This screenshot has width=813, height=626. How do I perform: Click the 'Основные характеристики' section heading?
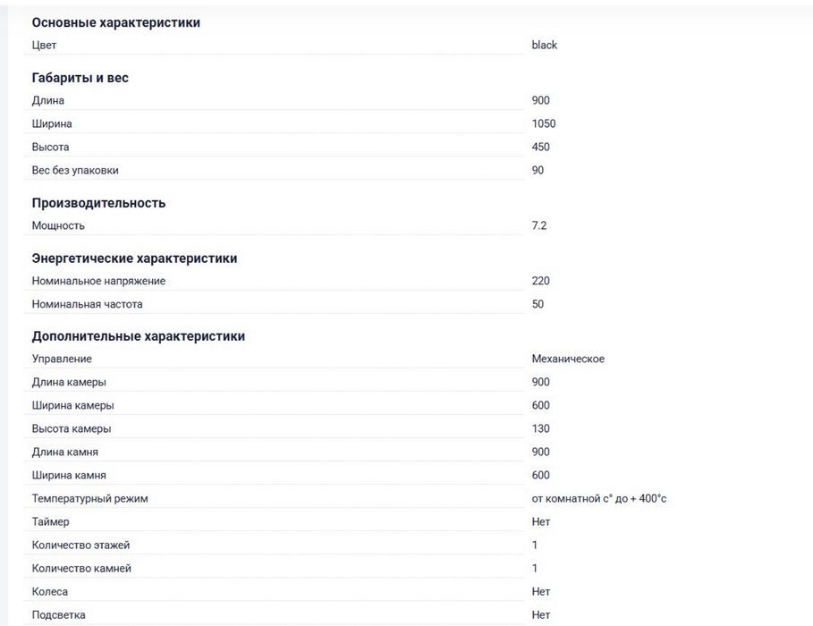(x=116, y=22)
